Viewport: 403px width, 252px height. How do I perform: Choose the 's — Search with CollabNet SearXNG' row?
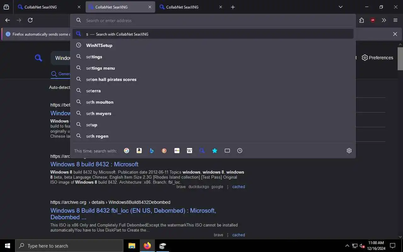213,34
